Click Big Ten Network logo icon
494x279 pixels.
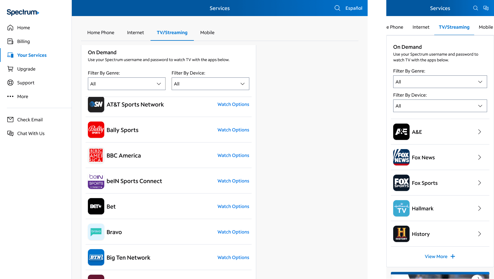[96, 257]
